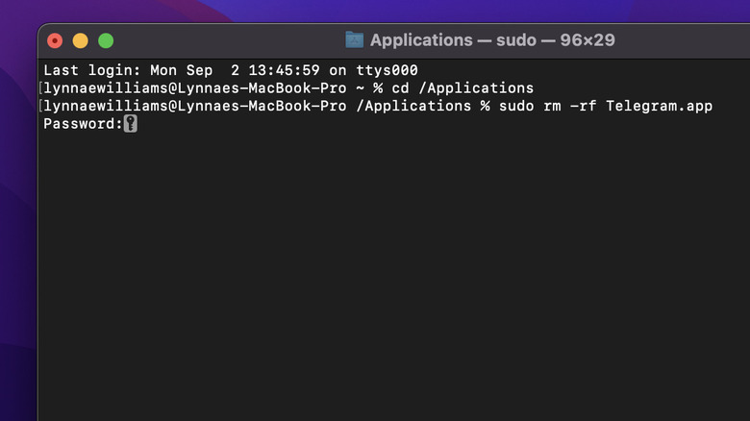
Task: Click the key icon after Password prompt
Action: point(131,124)
